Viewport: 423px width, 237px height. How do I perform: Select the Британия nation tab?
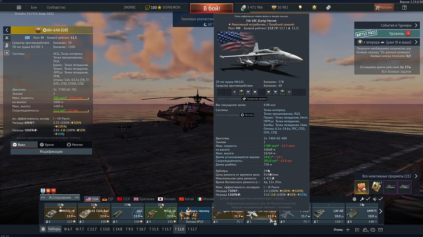coord(144,199)
